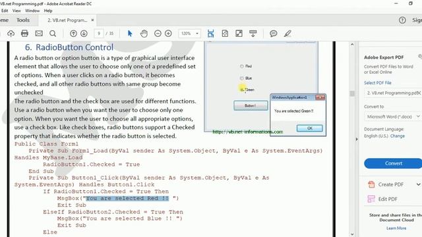422x237 pixels.
Task: Toggle fit width scrolling mode icon
Action: 211,34
